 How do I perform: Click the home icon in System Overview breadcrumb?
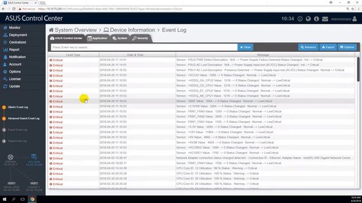51,30
